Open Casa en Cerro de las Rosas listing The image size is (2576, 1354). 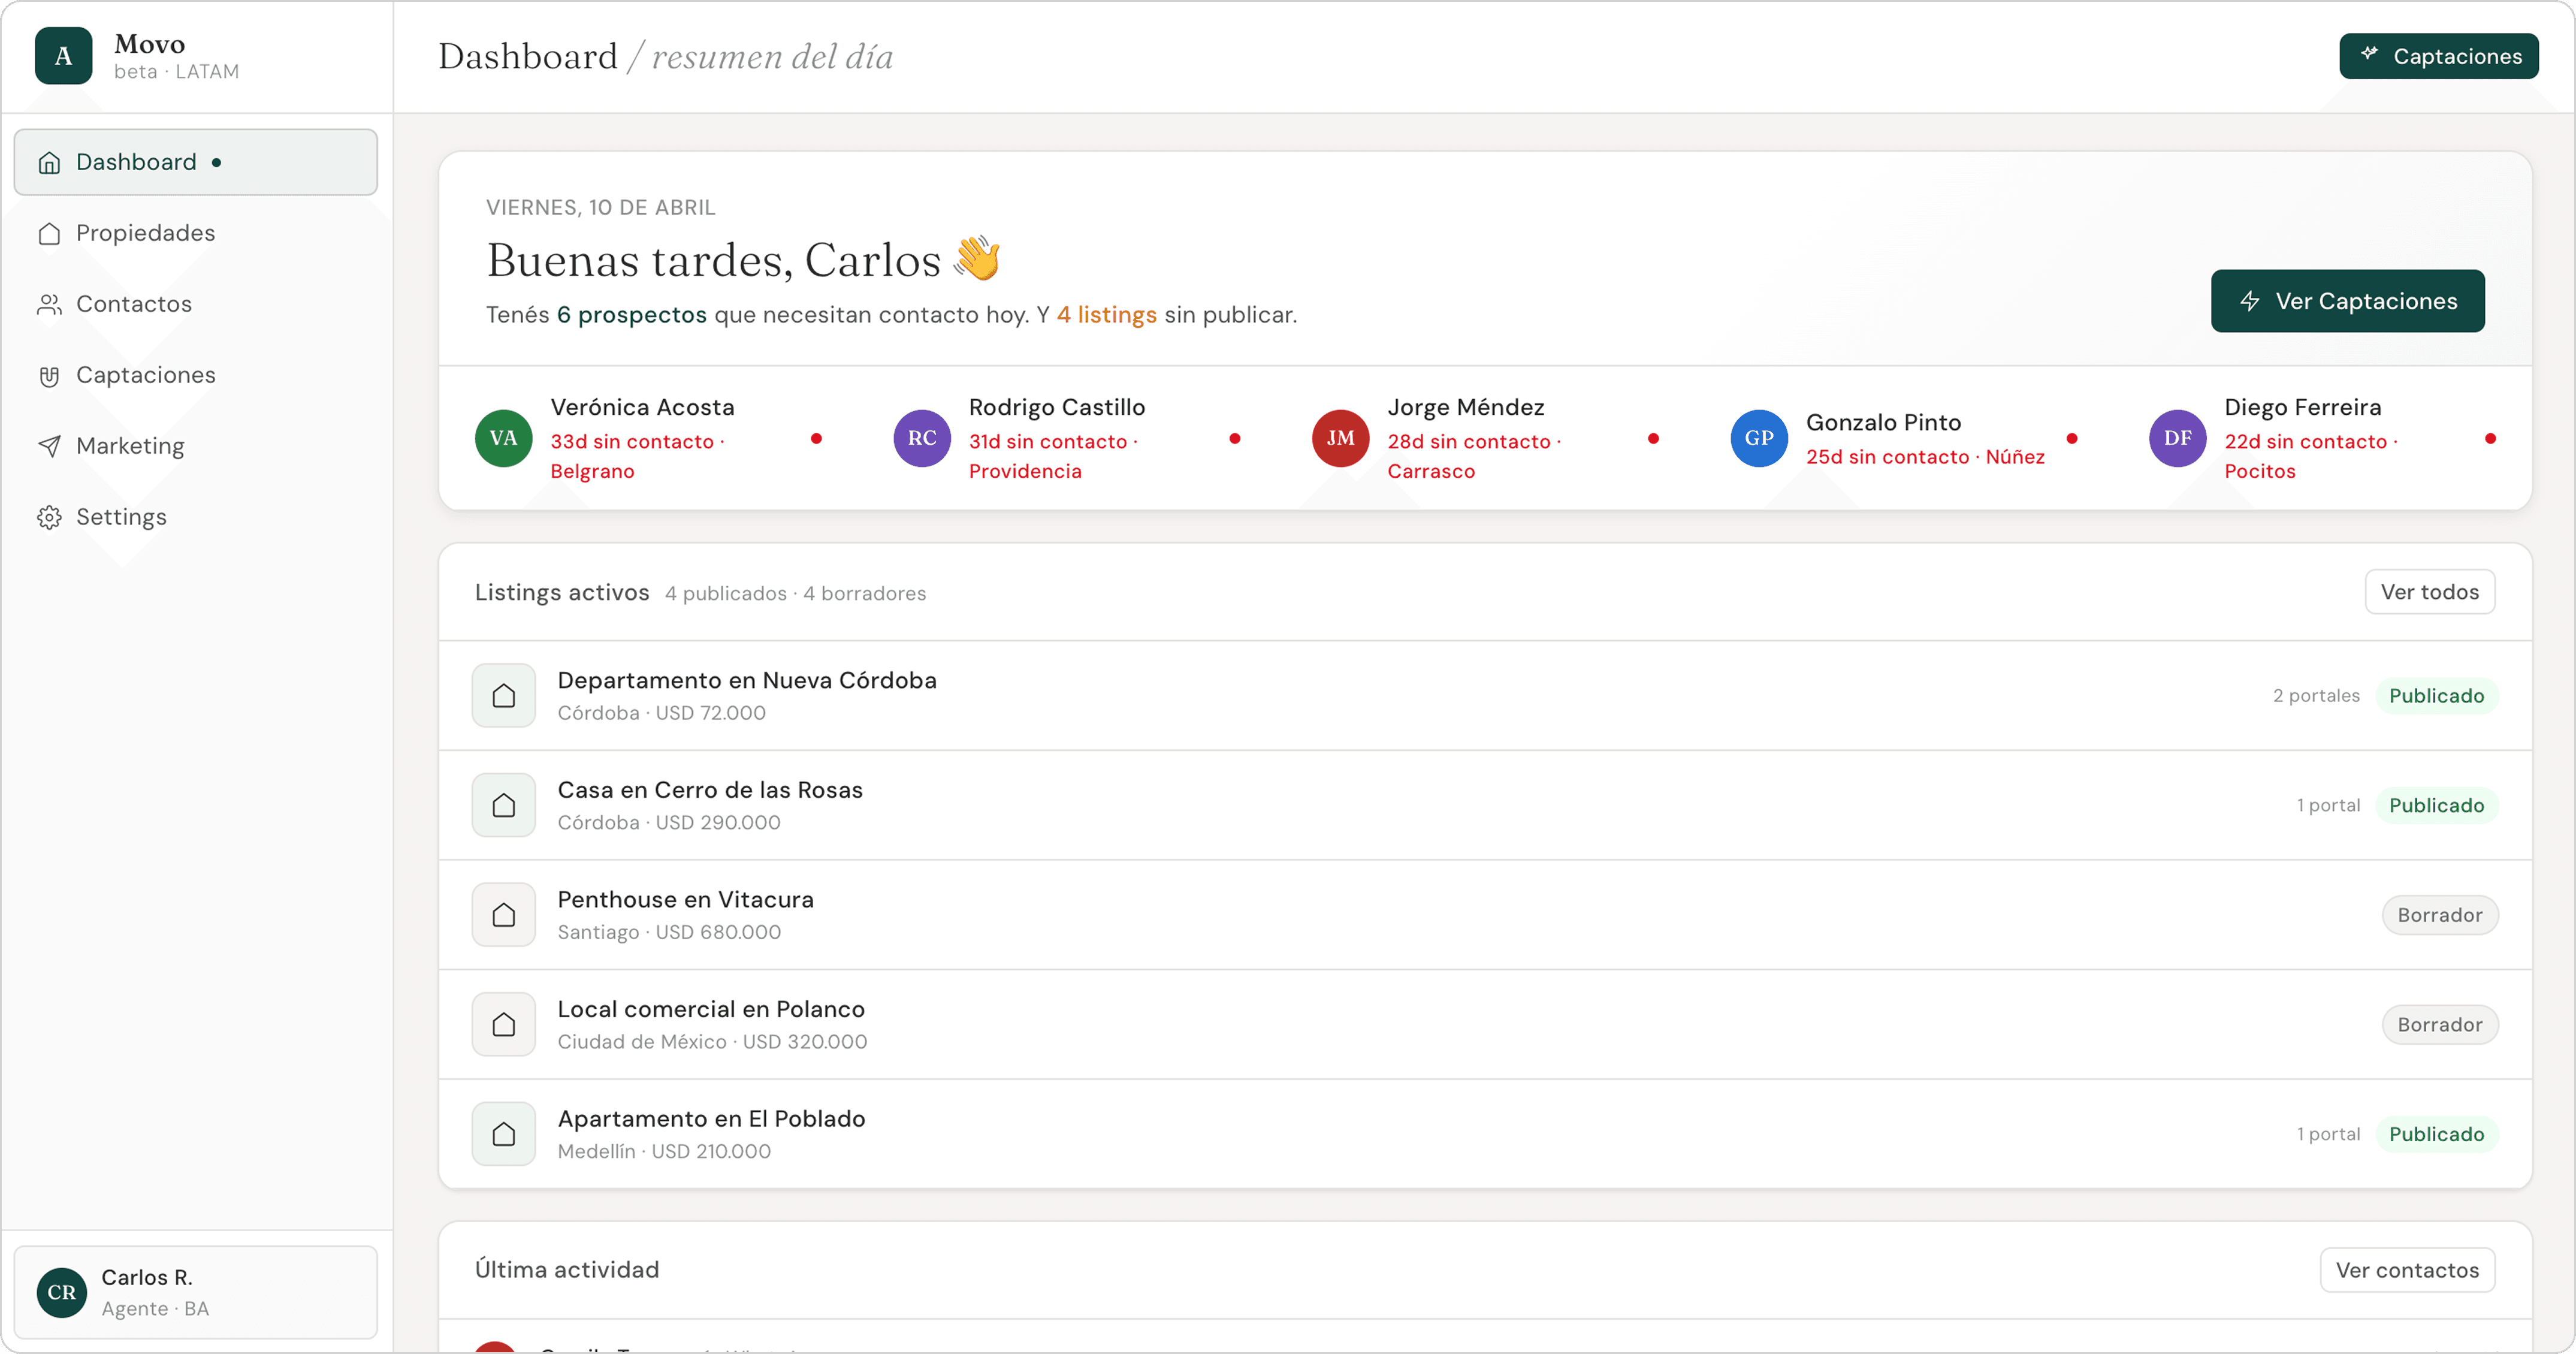[x=709, y=790]
